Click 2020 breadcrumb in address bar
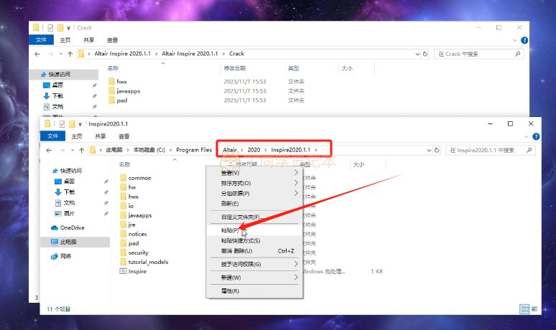The width and height of the screenshot is (556, 330). (254, 150)
